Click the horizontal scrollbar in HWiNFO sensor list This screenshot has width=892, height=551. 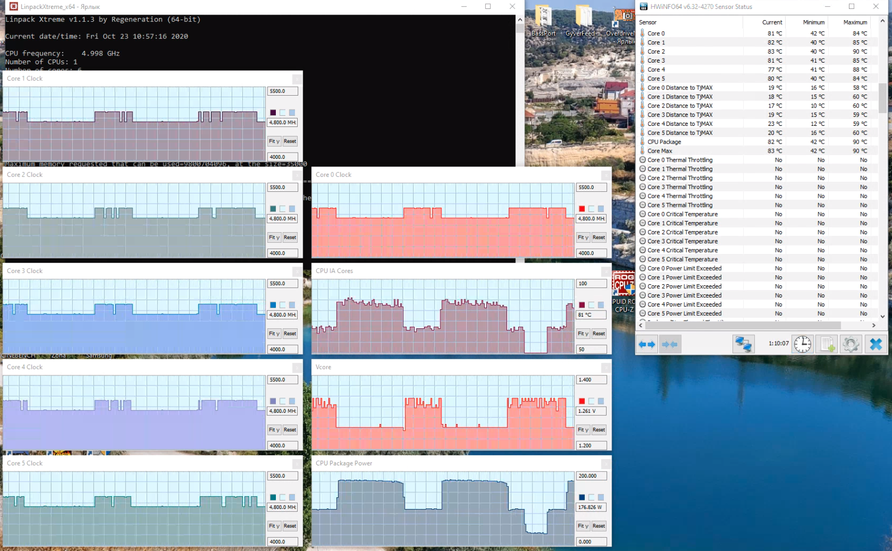click(x=743, y=326)
